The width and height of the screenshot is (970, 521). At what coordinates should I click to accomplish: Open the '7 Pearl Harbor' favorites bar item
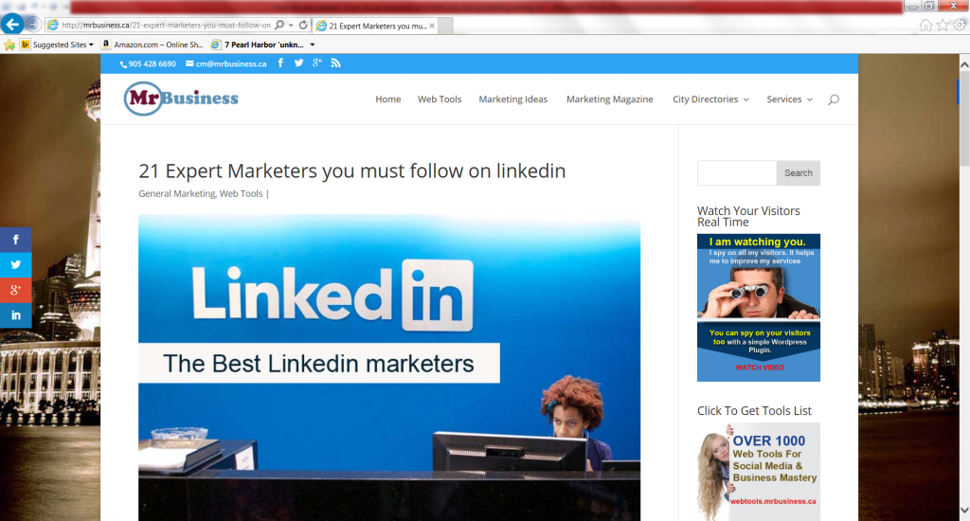tap(258, 45)
